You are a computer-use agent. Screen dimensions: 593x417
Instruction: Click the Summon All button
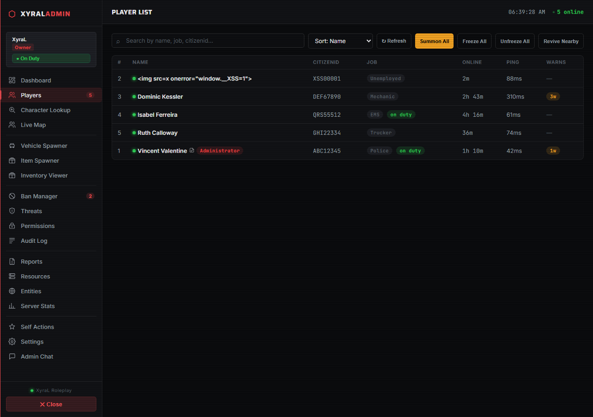coord(434,41)
